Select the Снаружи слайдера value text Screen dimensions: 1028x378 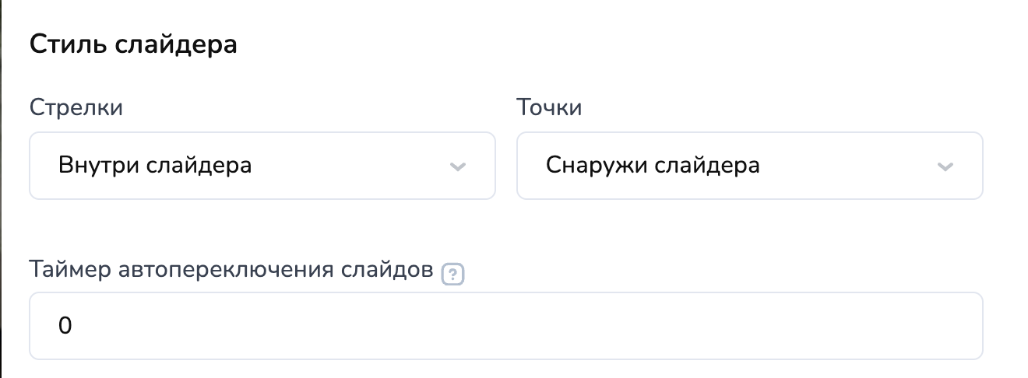pyautogui.click(x=653, y=166)
